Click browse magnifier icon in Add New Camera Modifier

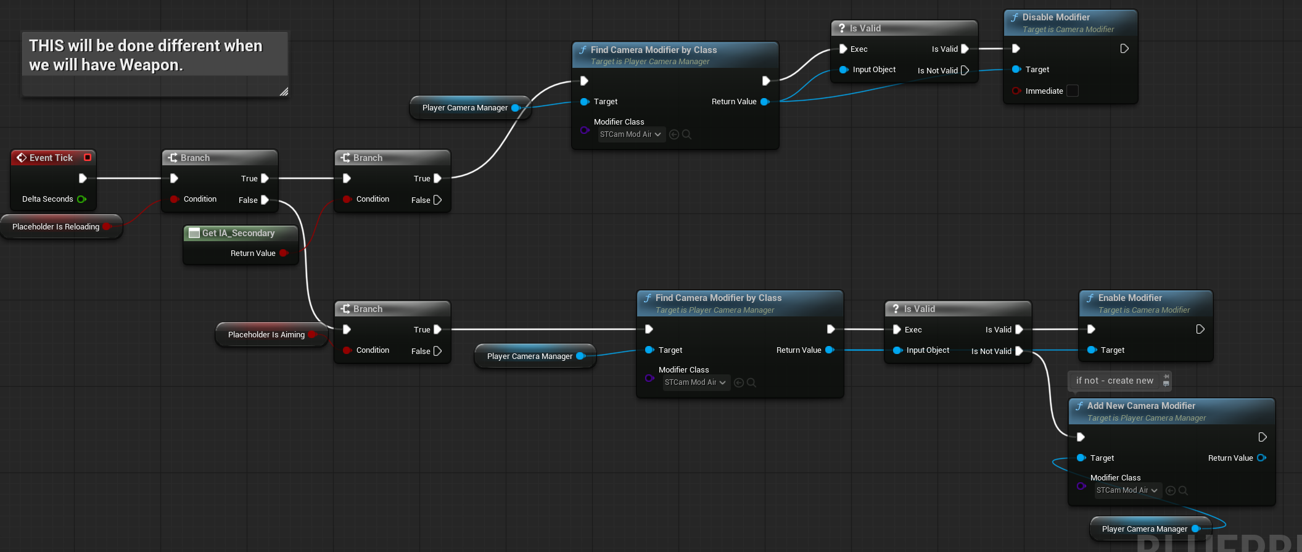click(1183, 490)
